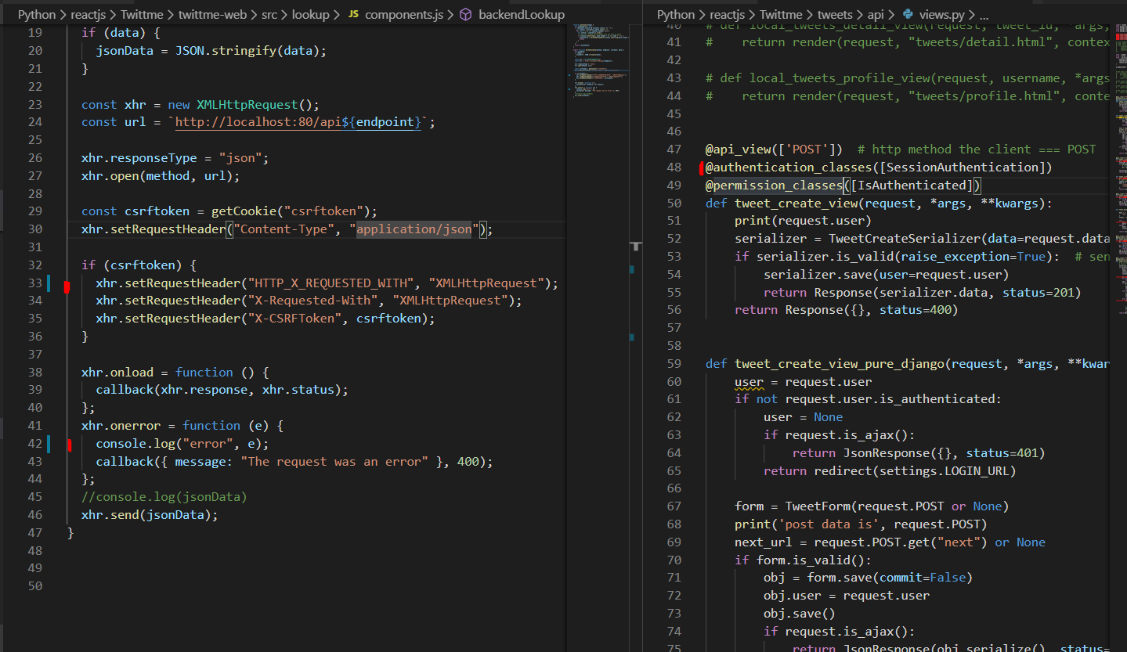Click line number 33 in components.js gutter
Viewport: 1127px width, 652px height.
point(34,283)
